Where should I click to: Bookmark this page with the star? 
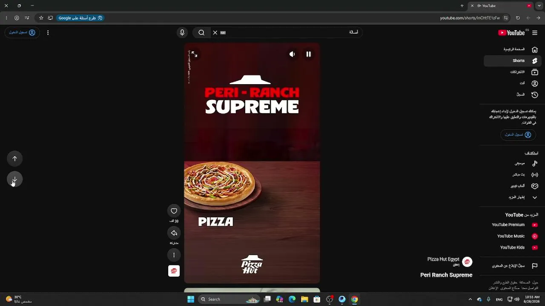[x=41, y=18]
